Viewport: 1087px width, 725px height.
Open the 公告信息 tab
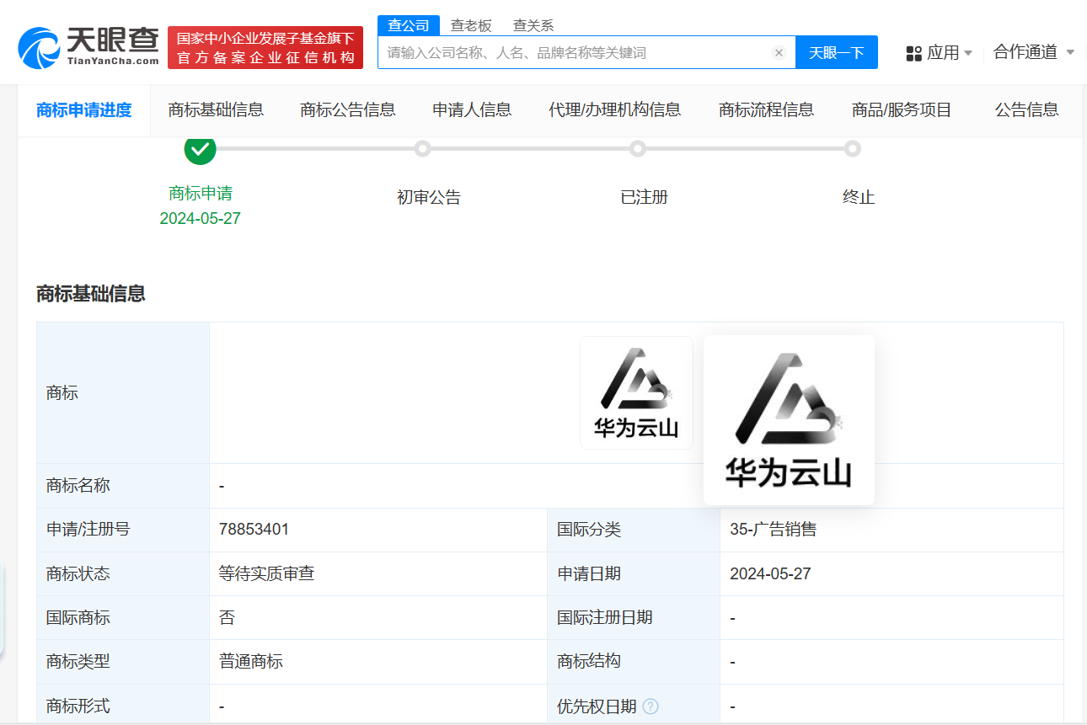[1026, 109]
